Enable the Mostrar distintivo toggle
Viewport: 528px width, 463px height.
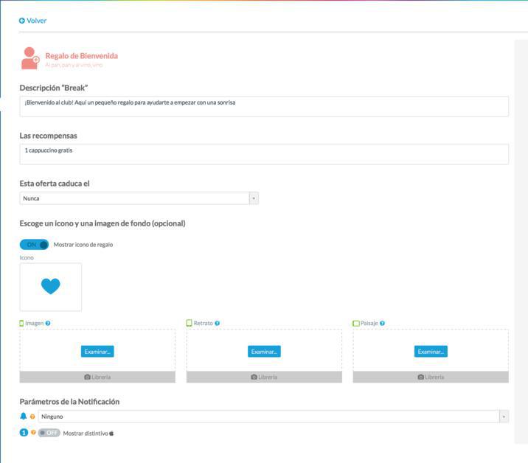coord(49,433)
